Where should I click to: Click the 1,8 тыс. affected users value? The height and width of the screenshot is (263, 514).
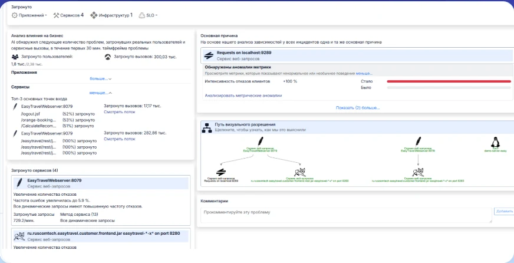pos(18,64)
